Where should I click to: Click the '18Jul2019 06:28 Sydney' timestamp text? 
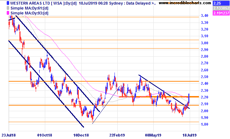pos(100,3)
